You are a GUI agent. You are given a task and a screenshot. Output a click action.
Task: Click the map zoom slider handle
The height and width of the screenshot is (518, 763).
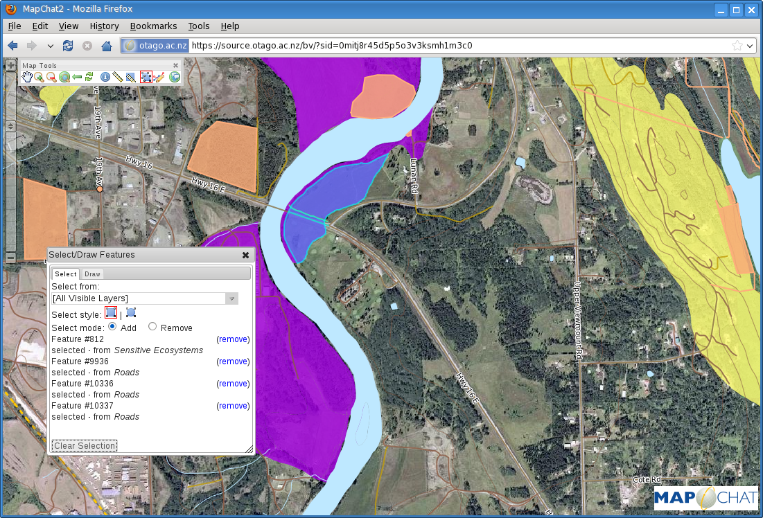(x=10, y=126)
